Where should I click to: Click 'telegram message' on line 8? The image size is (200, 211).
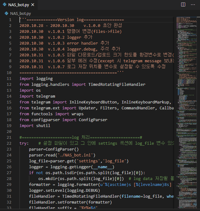142,61
